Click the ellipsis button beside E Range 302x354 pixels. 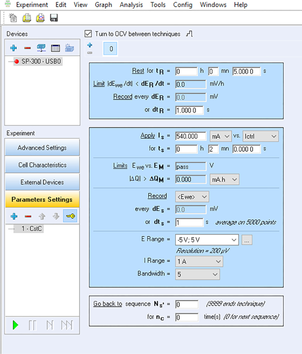pyautogui.click(x=247, y=240)
